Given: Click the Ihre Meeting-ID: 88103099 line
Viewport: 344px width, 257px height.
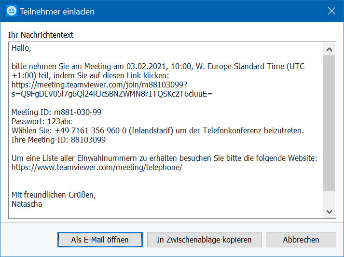Looking at the screenshot, I should pos(58,140).
